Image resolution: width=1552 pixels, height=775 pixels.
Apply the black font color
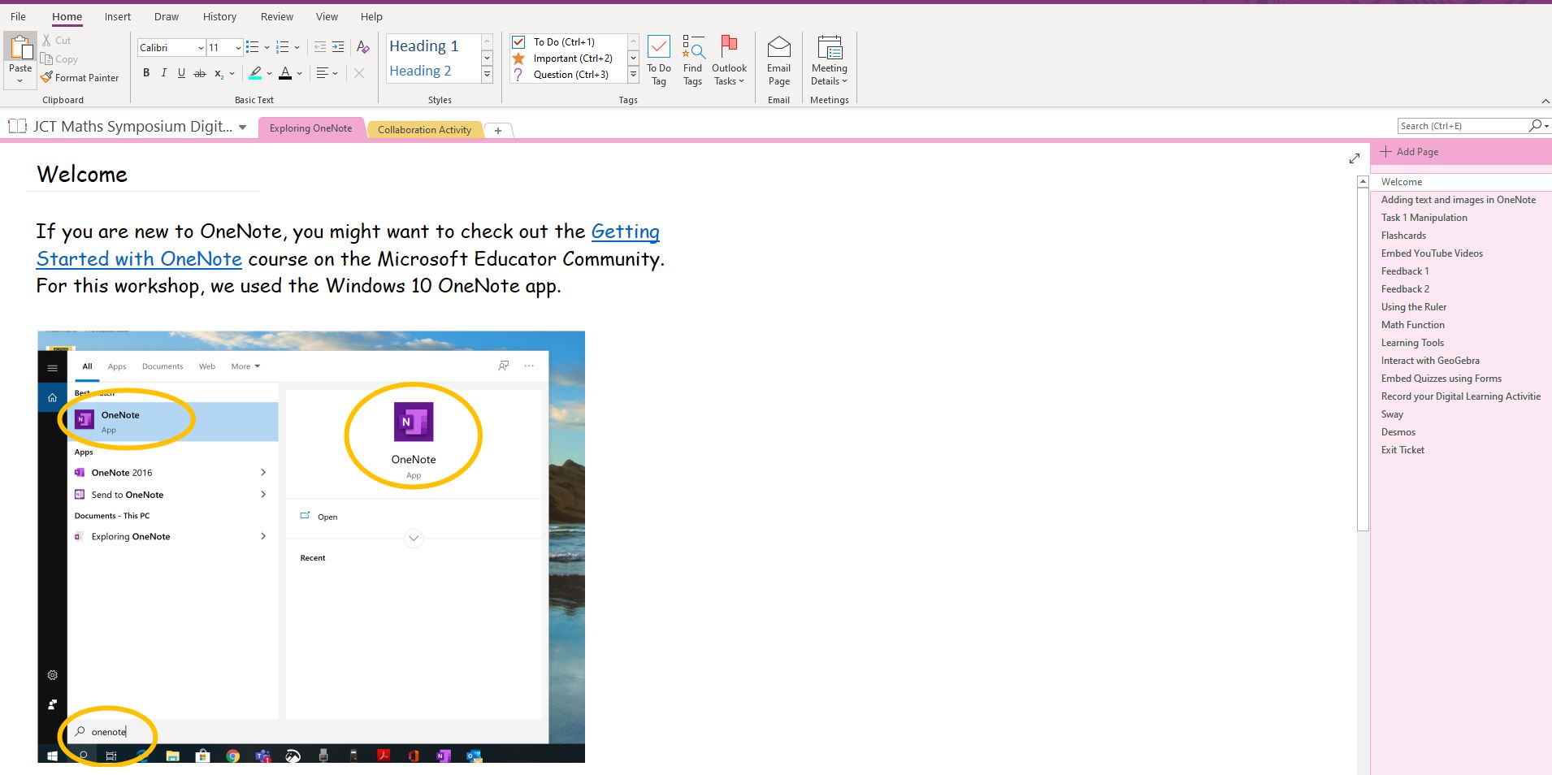click(x=285, y=73)
